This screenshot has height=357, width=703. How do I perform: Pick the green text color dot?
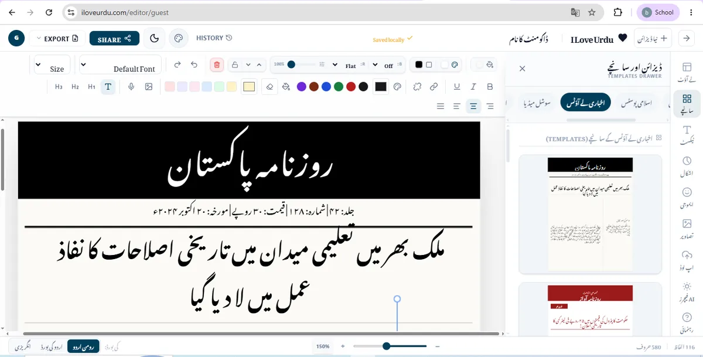pyautogui.click(x=339, y=87)
